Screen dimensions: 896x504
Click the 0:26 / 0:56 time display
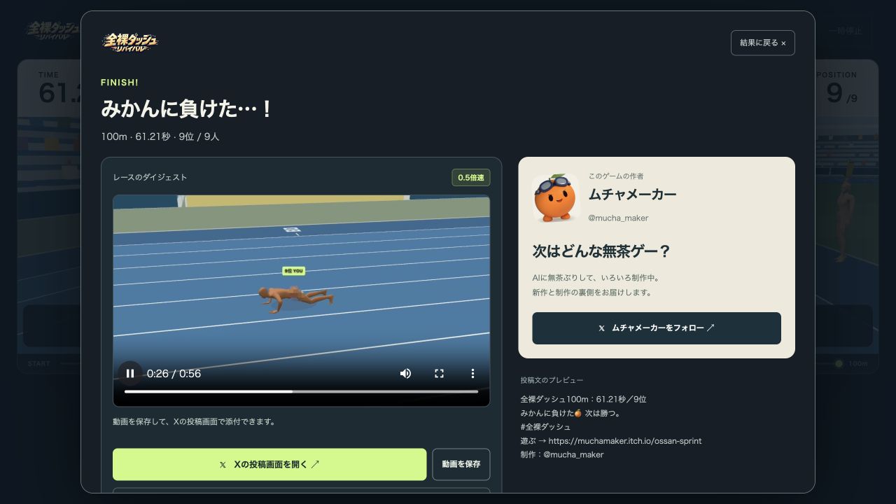(174, 374)
